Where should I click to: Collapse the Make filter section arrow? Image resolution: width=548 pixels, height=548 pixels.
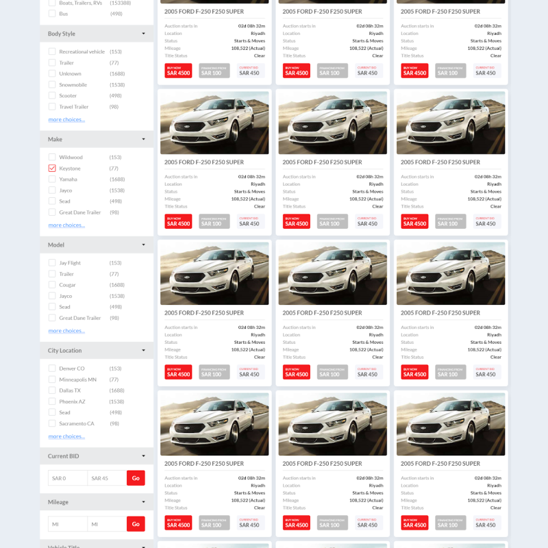click(x=143, y=139)
